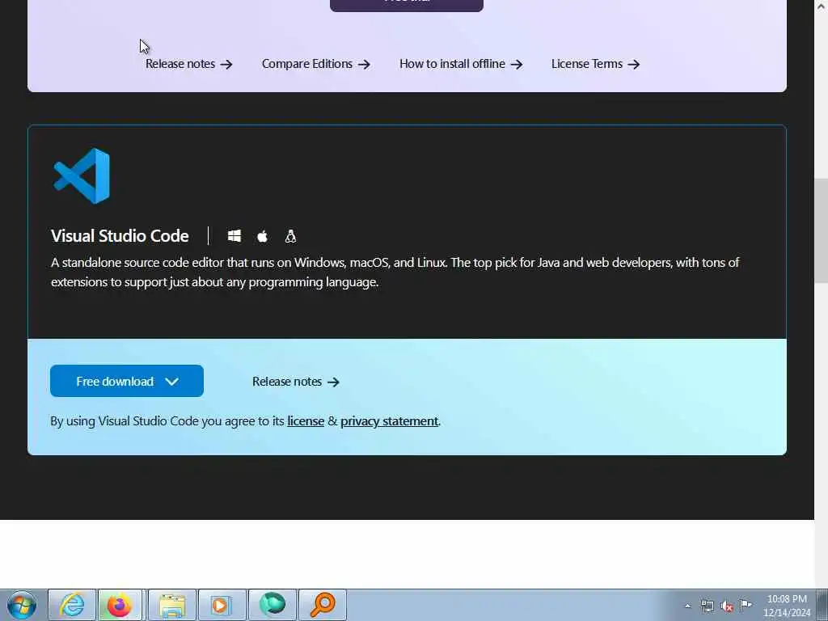Screen dimensions: 828x621
Task: Launch Internet Explorer from the taskbar
Action: [x=72, y=605]
